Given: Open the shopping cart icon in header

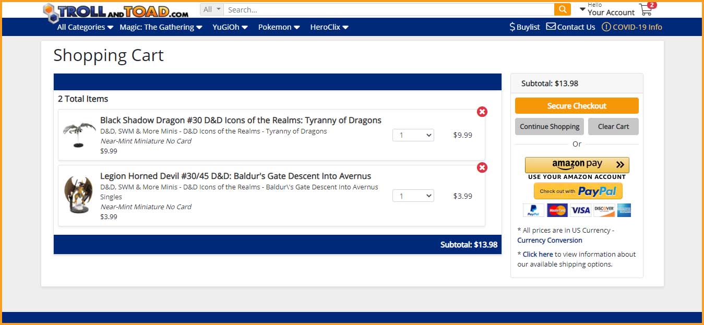Looking at the screenshot, I should [647, 9].
